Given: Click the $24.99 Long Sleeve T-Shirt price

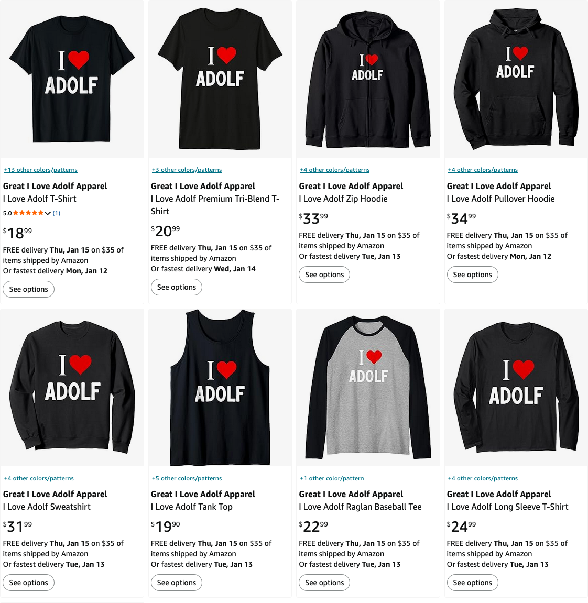Looking at the screenshot, I should pyautogui.click(x=461, y=526).
